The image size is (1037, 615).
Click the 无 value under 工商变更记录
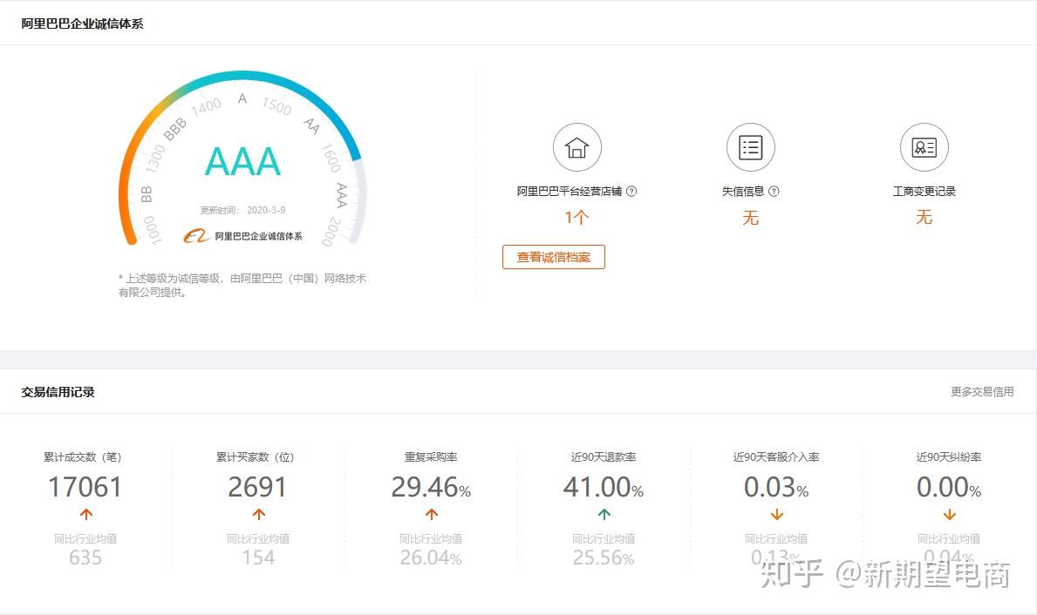[x=924, y=217]
